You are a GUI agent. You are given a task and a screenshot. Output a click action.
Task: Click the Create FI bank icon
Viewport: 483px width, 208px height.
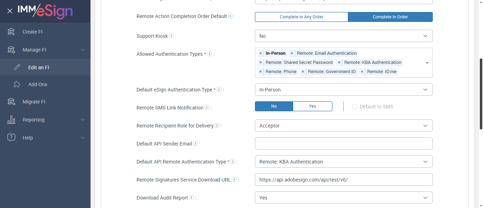11,32
